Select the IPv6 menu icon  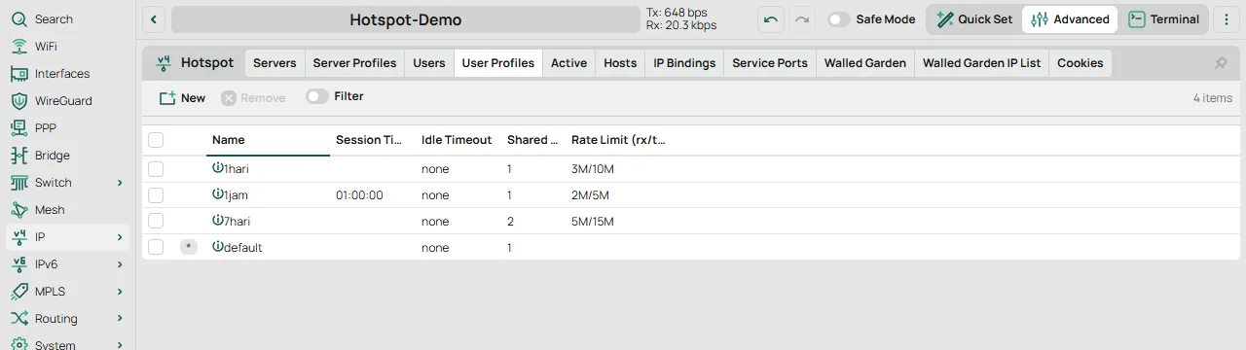(x=18, y=264)
